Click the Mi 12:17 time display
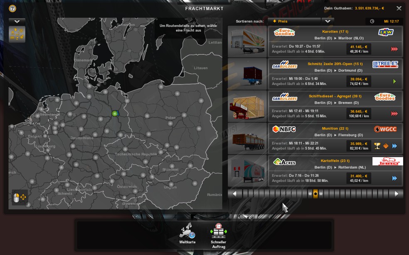 tap(391, 21)
